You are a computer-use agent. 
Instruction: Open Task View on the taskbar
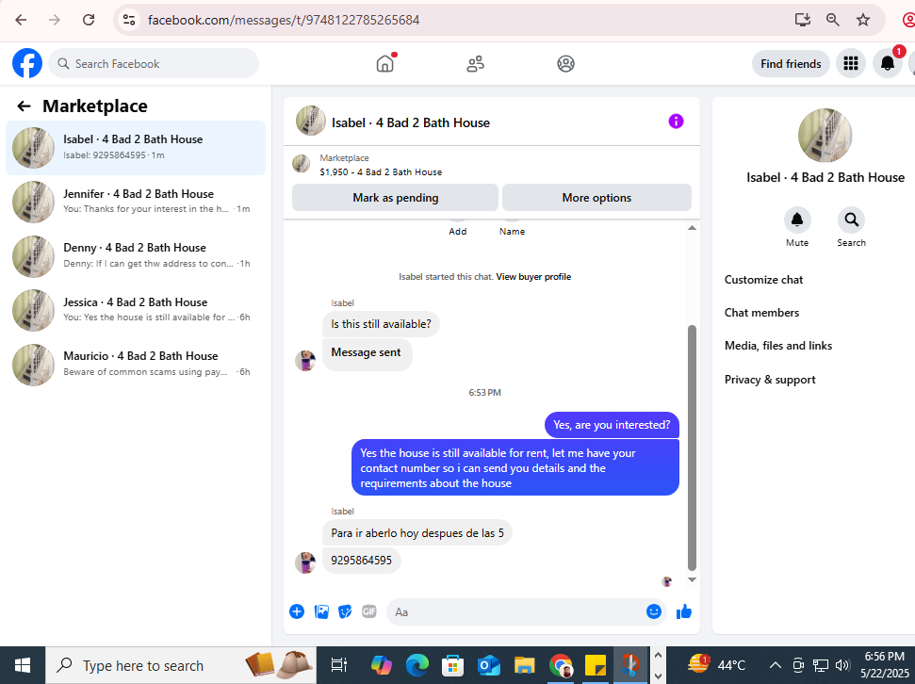(339, 665)
